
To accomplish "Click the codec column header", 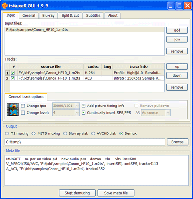I will tap(93, 66).
